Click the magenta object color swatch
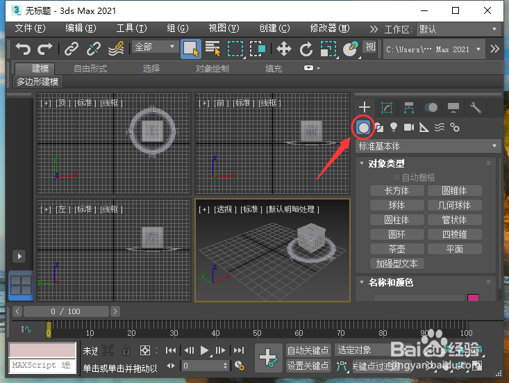509x383 pixels. coord(473,298)
